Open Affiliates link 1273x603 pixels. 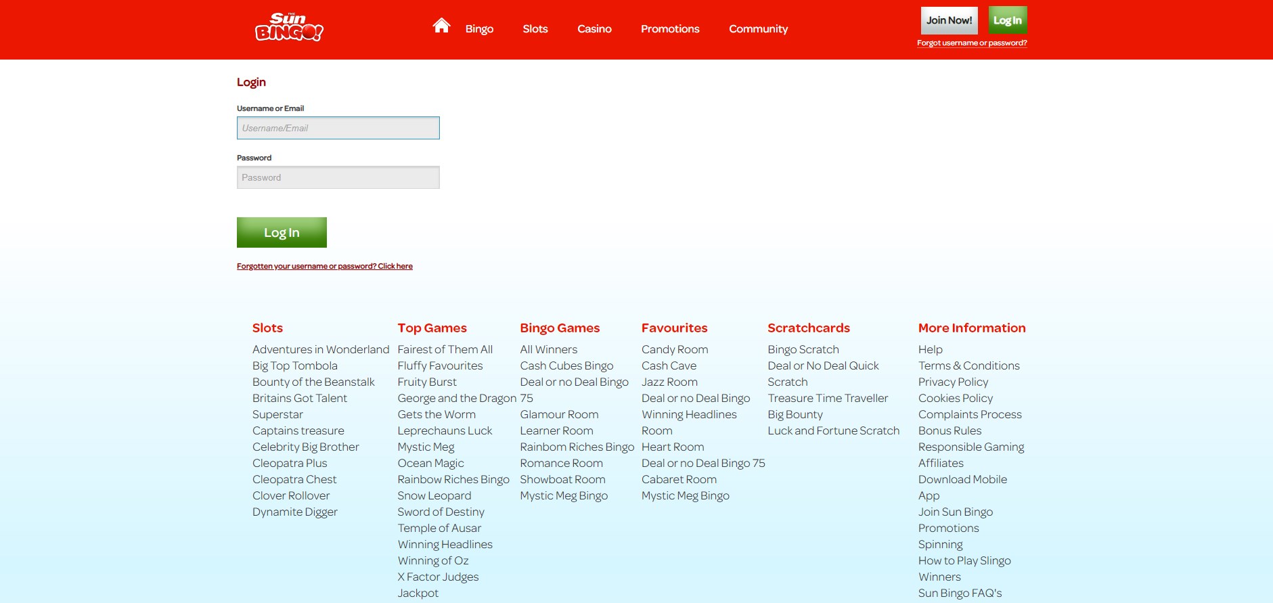pos(941,463)
